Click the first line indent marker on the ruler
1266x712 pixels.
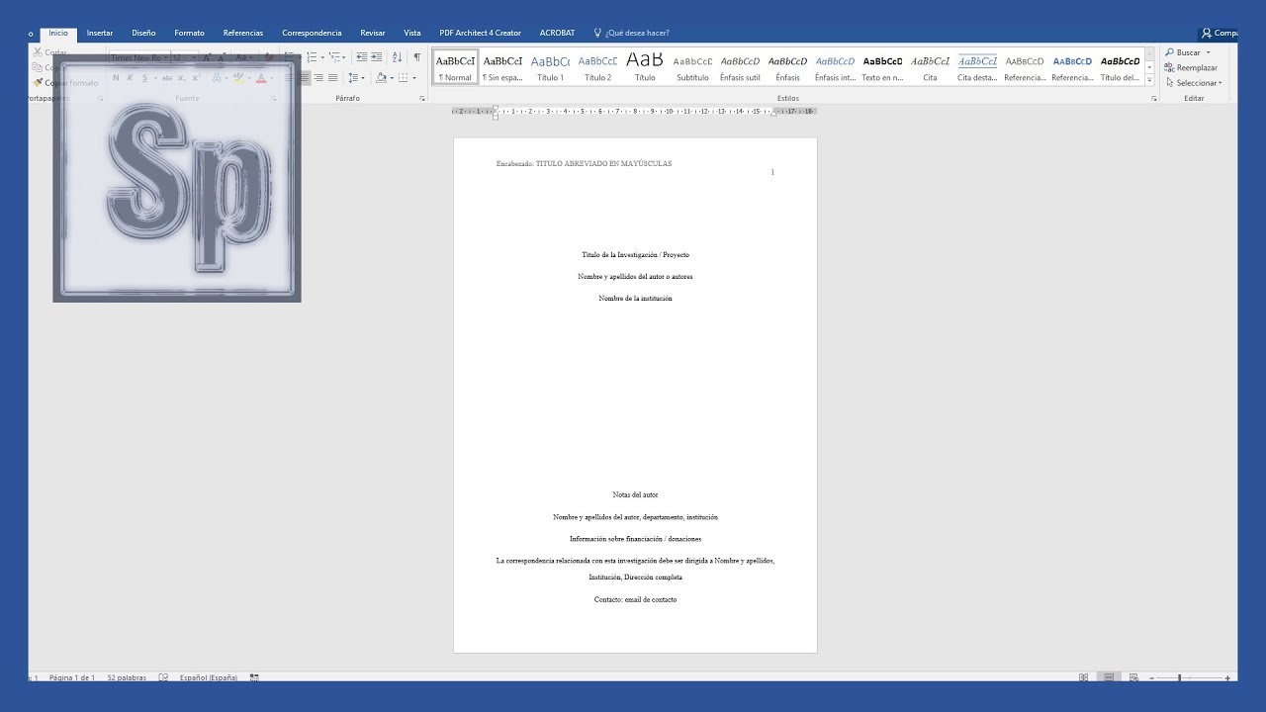[x=496, y=107]
